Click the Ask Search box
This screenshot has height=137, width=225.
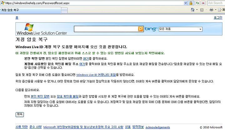pyautogui.click(x=216, y=3)
